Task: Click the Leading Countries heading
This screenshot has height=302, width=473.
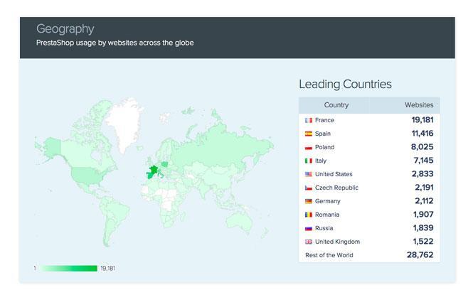Action: click(345, 85)
